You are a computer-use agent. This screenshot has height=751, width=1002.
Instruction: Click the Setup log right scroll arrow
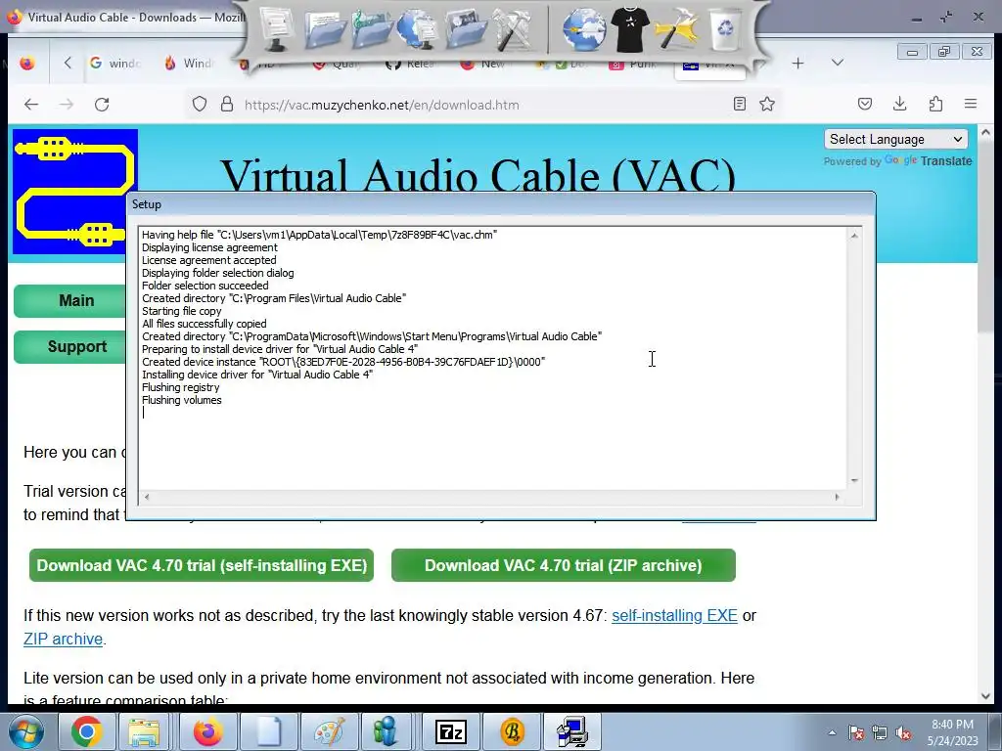(x=838, y=497)
